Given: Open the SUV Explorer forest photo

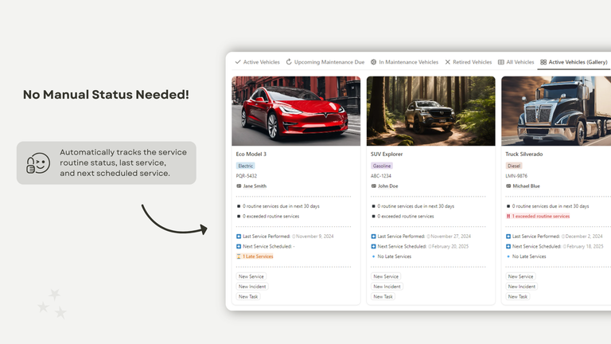Looking at the screenshot, I should click(x=430, y=111).
